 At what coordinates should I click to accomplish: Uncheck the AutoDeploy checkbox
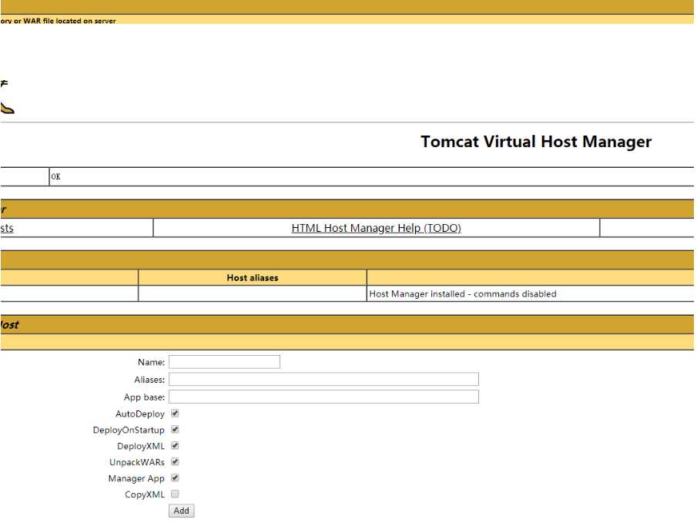pos(175,414)
